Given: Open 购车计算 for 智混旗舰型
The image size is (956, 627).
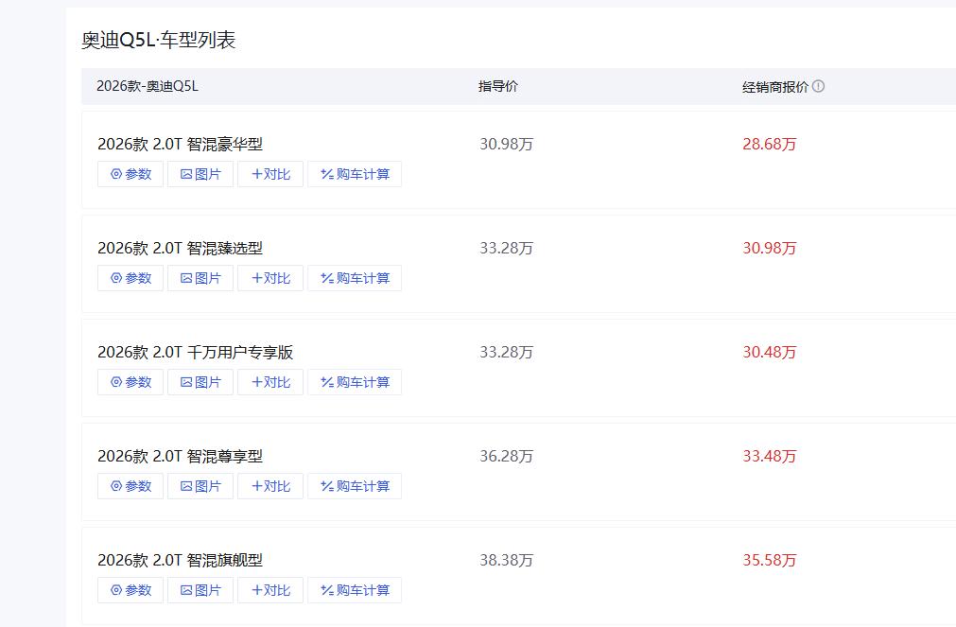Looking at the screenshot, I should click(355, 590).
